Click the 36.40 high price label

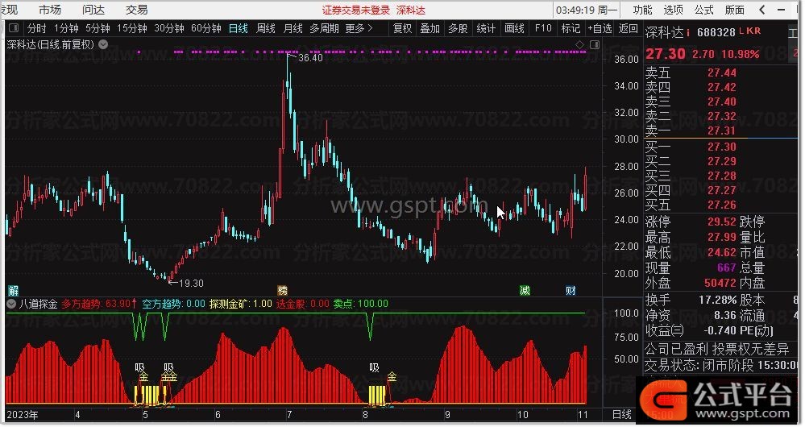310,58
